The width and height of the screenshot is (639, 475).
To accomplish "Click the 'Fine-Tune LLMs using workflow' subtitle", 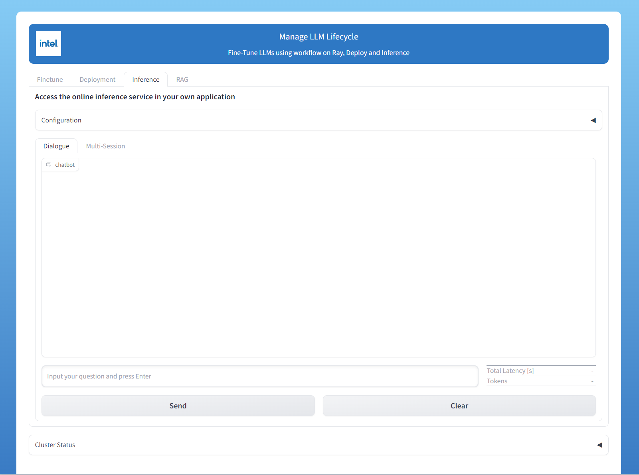I will (319, 53).
